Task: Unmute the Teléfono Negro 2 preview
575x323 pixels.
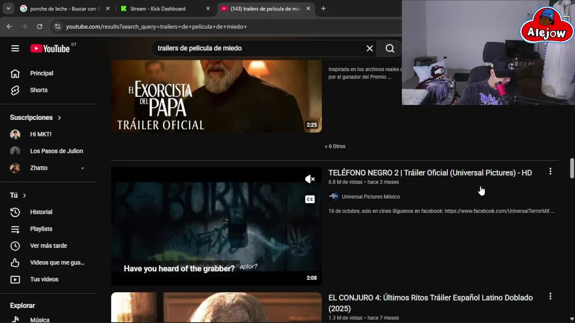Action: pos(310,179)
